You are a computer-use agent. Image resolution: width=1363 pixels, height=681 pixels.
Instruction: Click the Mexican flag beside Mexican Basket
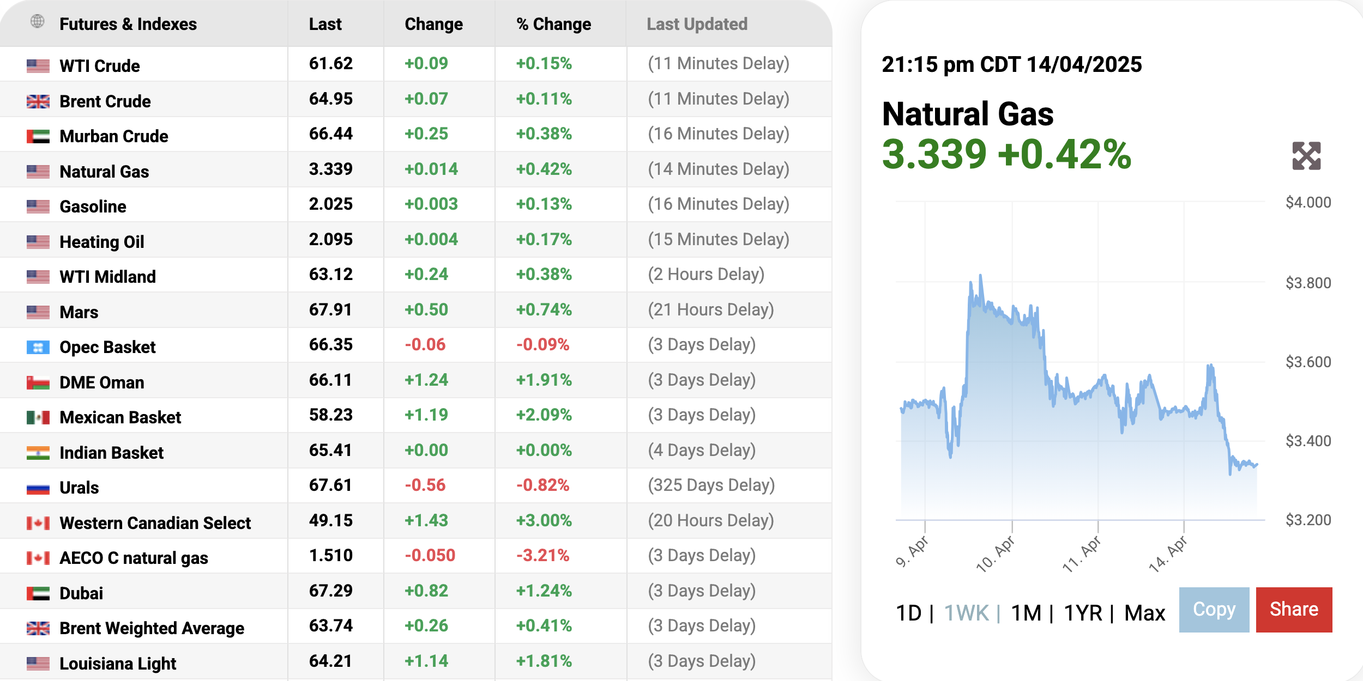point(38,417)
